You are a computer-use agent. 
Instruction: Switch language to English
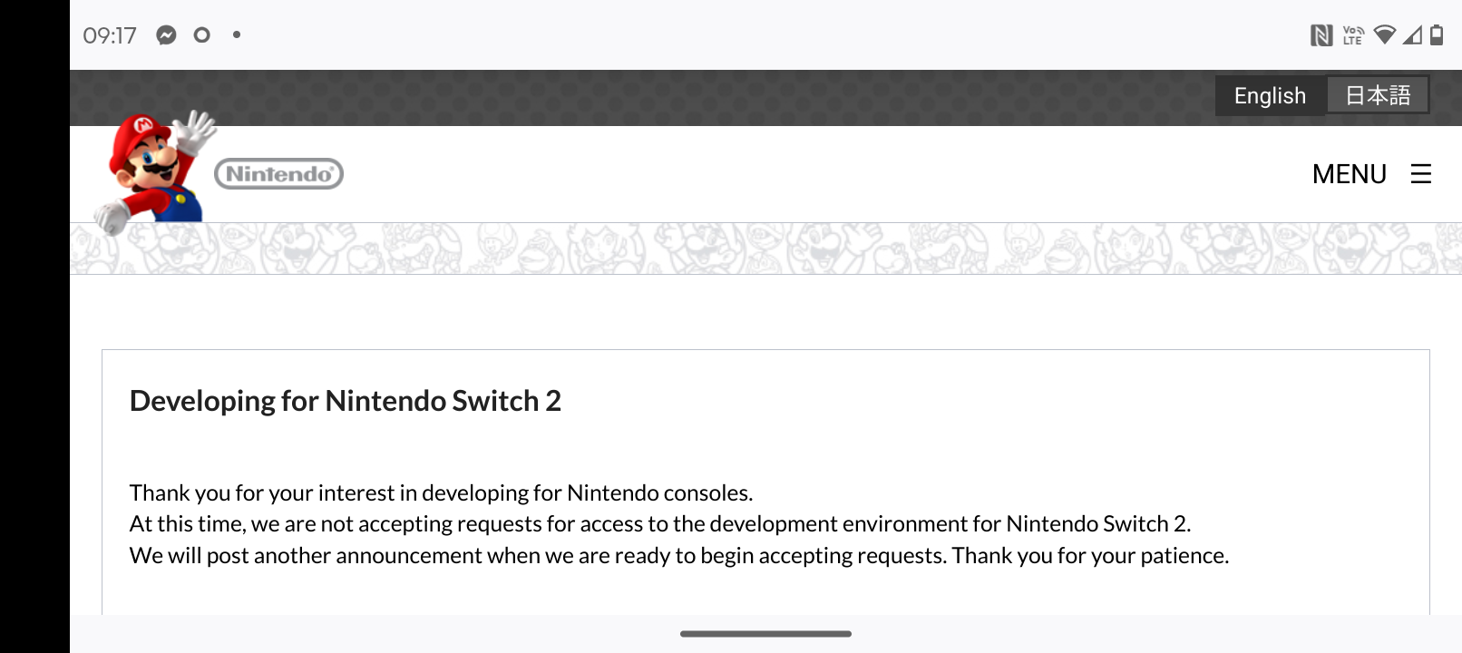[1270, 95]
